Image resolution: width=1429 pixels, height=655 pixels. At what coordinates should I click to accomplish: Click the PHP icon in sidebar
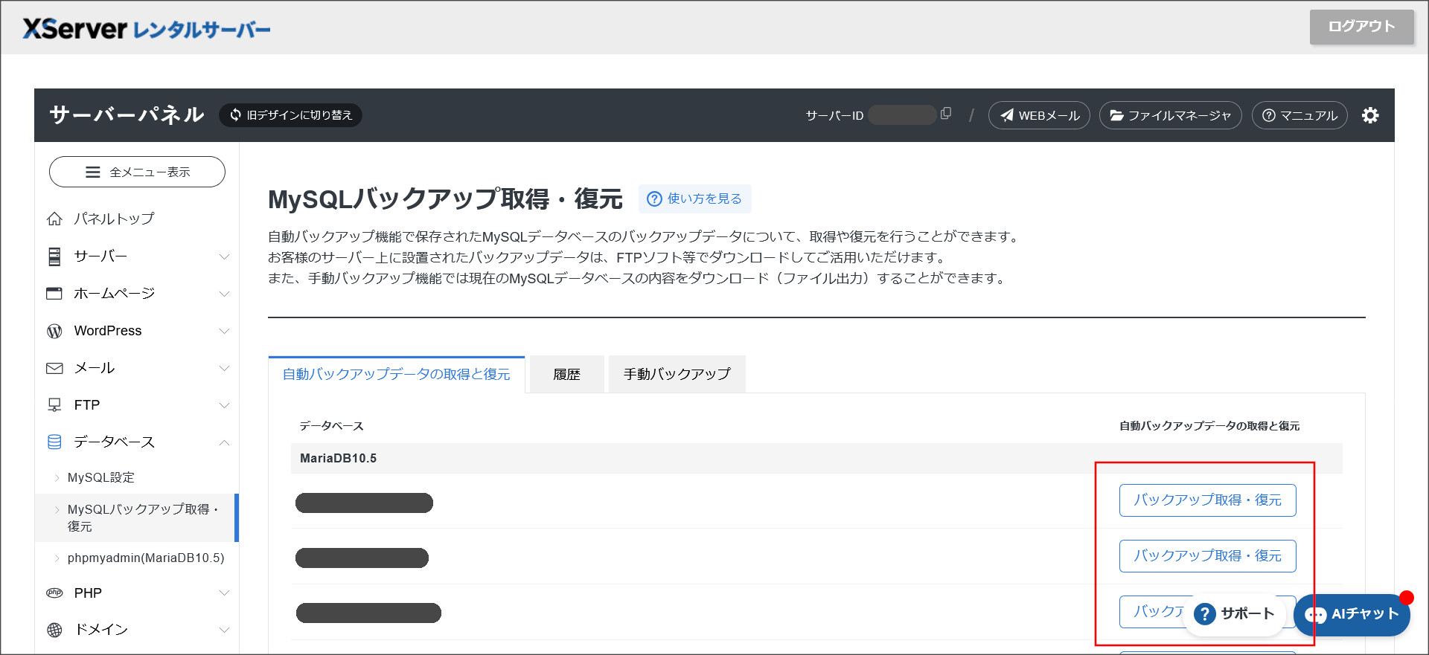click(x=54, y=593)
